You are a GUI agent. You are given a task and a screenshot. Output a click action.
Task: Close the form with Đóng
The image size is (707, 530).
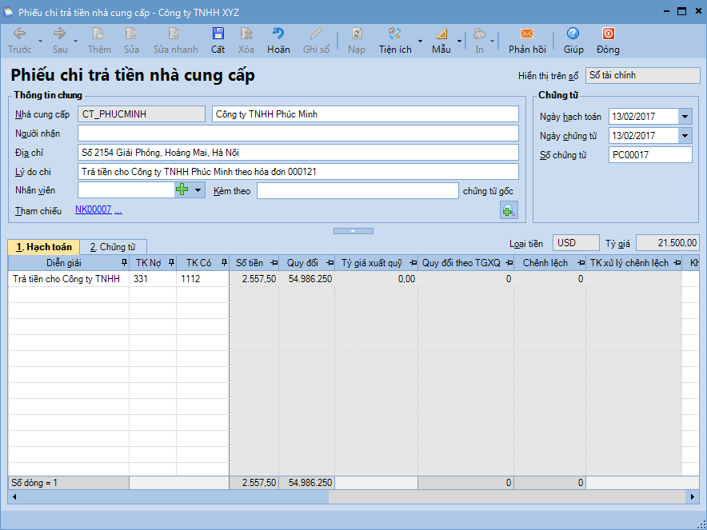(x=608, y=40)
